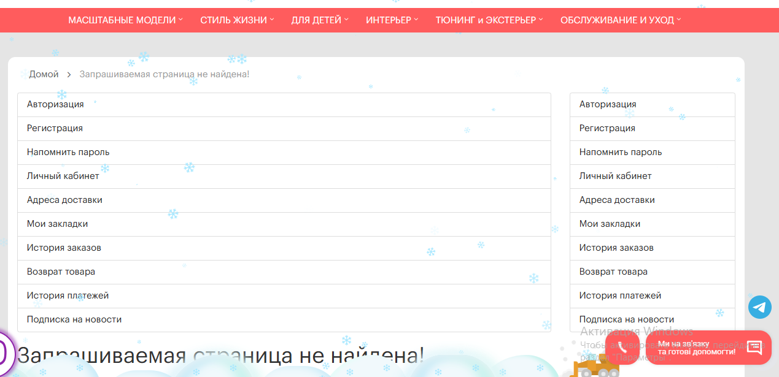Screen dimensions: 779x377
Task: Click Авторизация in the narrow right sidebar
Action: [653, 105]
